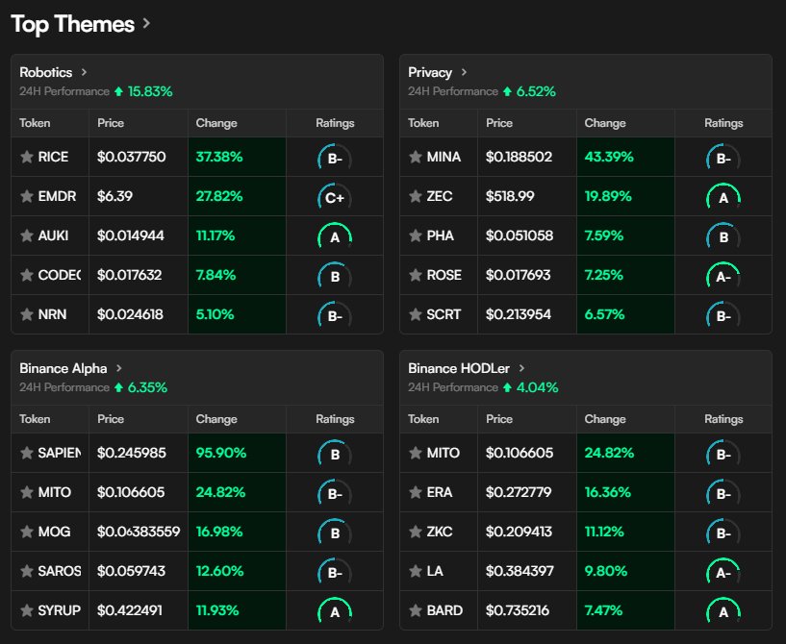The image size is (786, 644).
Task: Sort Binance HODLer by Price header
Action: 499,419
